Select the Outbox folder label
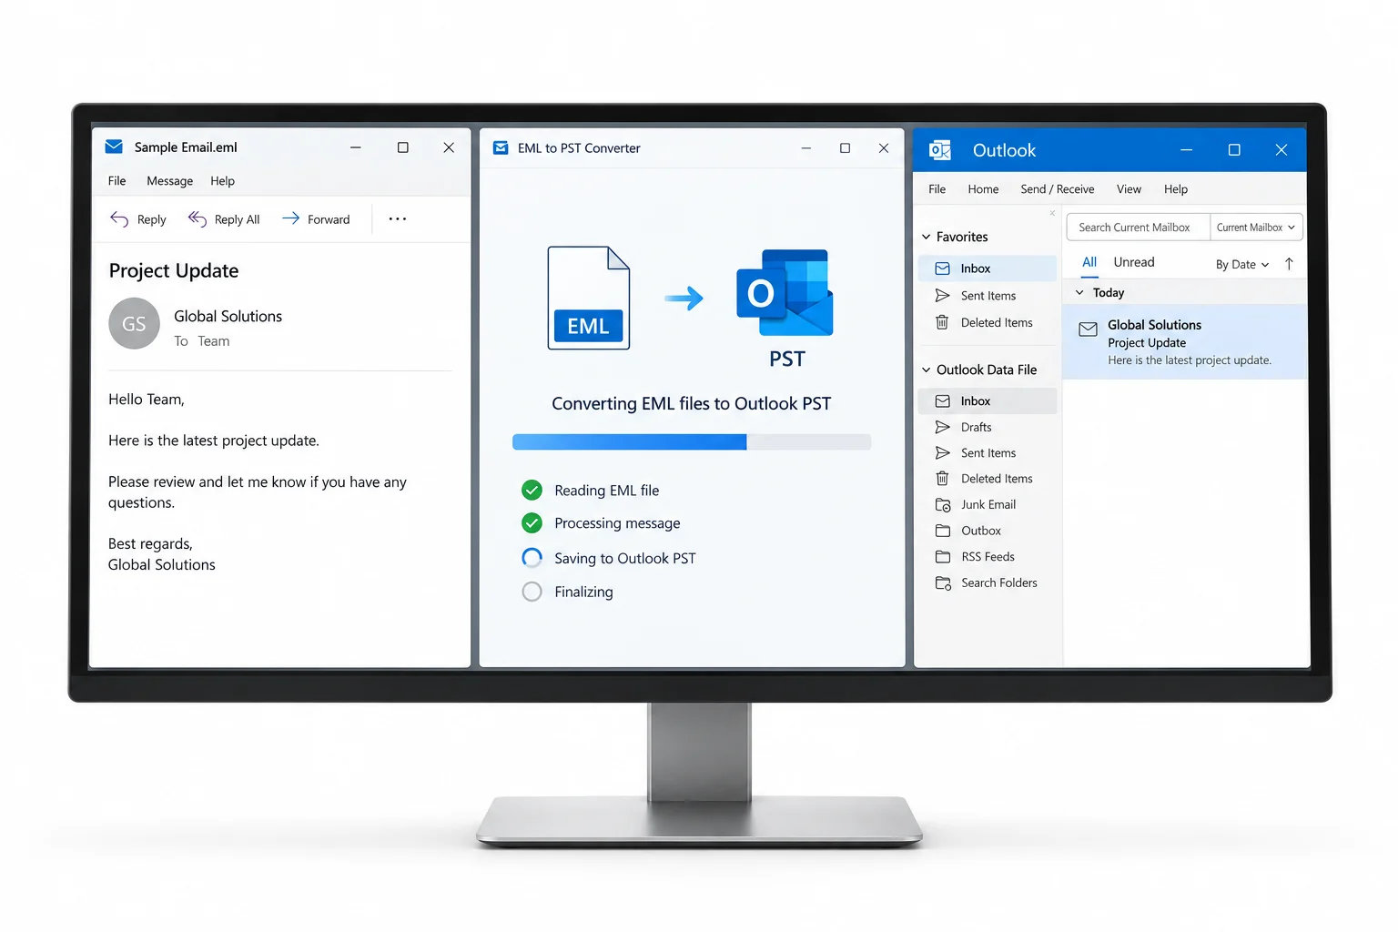This screenshot has width=1398, height=932. pos(981,531)
